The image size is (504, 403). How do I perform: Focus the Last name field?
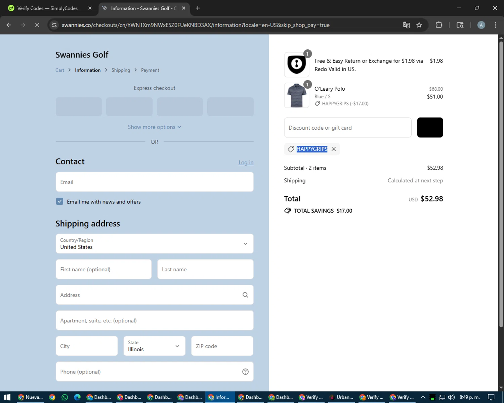pos(205,269)
